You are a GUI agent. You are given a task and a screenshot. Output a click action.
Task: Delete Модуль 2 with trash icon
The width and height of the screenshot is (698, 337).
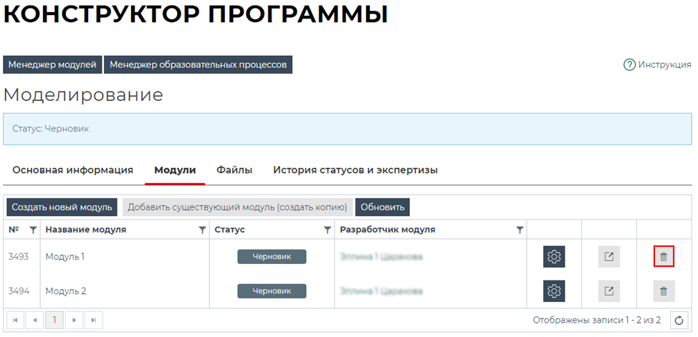point(664,291)
